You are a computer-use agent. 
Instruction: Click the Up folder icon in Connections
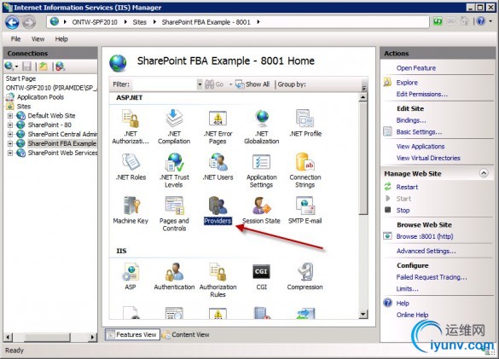click(44, 67)
